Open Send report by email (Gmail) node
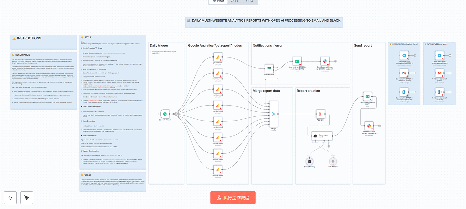This screenshot has width=466, height=209. [x=439, y=73]
